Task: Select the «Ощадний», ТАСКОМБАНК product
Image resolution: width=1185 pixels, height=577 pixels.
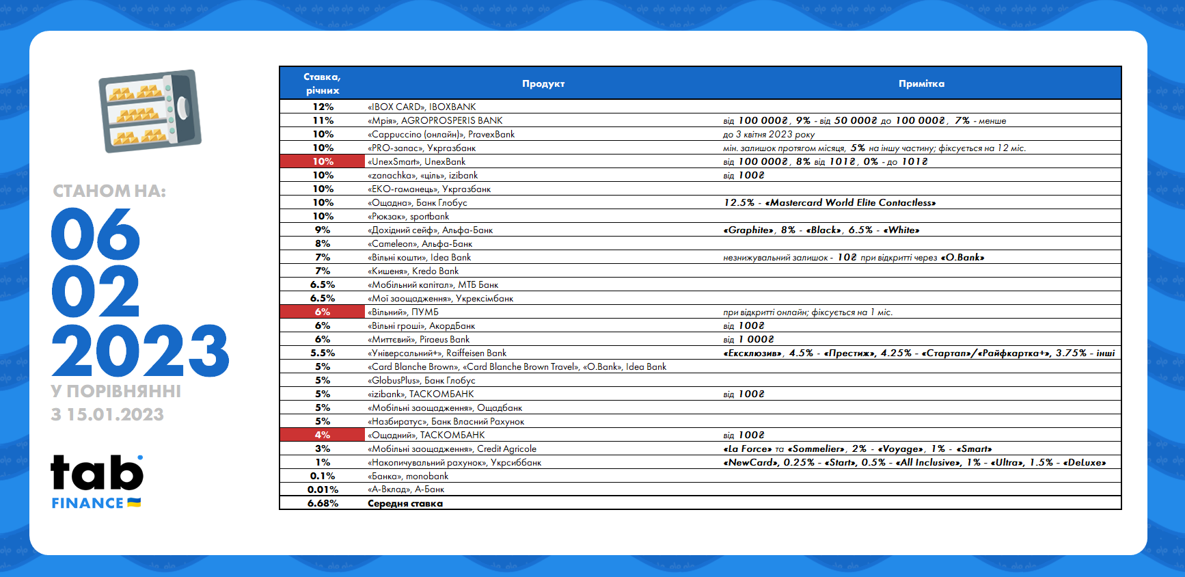Action: (426, 435)
